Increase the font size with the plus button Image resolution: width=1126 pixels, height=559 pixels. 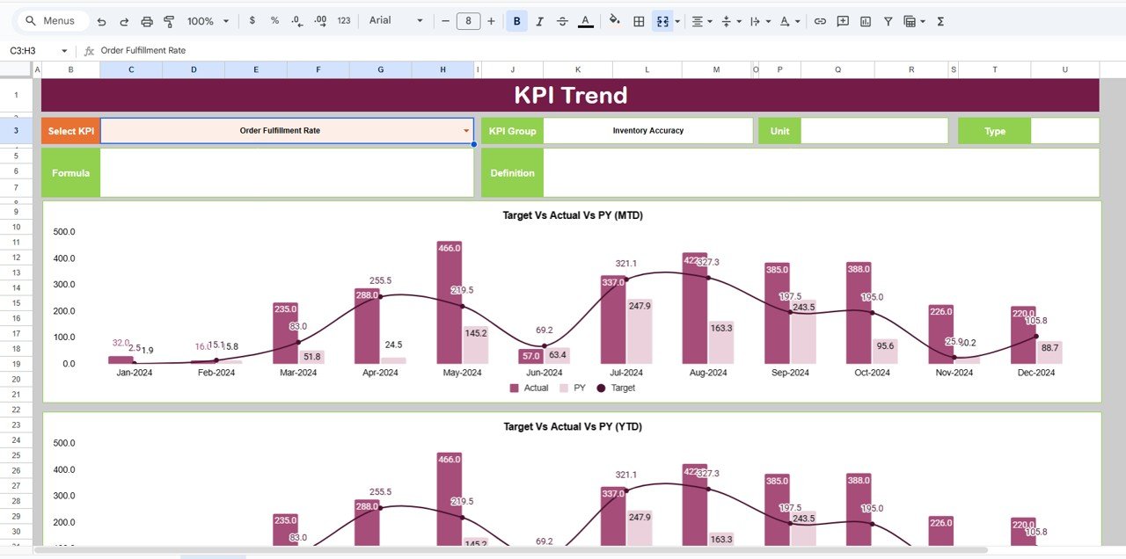(x=491, y=20)
